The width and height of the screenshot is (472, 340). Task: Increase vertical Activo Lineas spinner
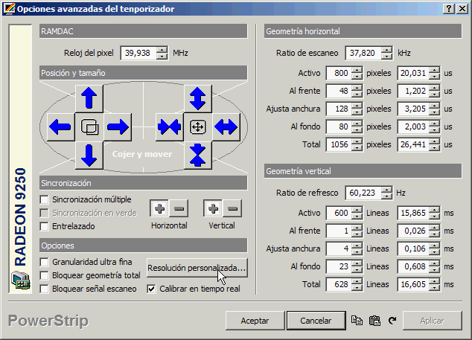click(357, 210)
